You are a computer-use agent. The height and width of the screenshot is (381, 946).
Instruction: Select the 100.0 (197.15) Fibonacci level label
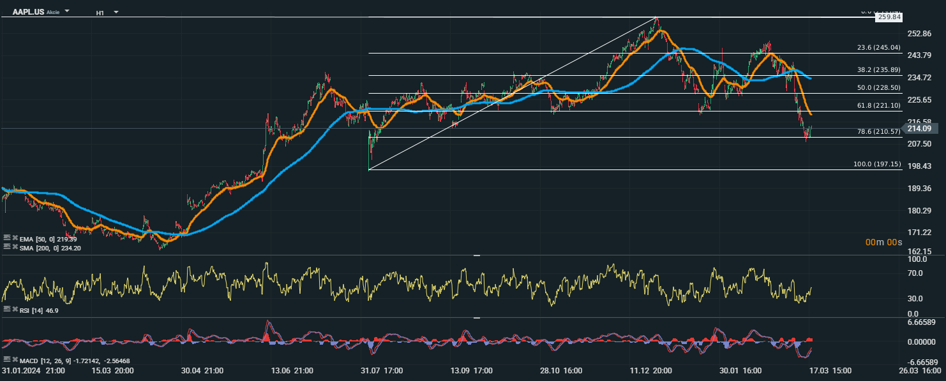(x=876, y=164)
